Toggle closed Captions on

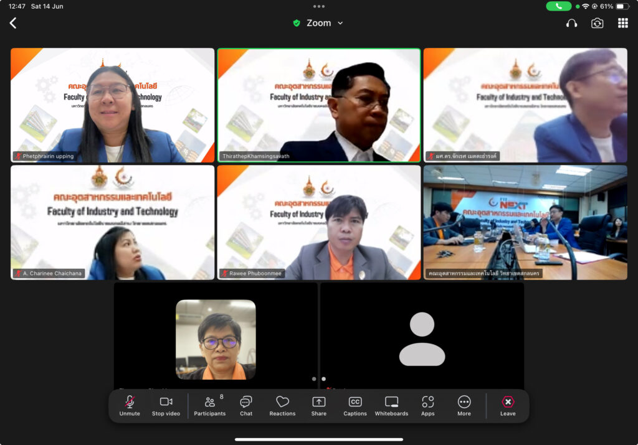pyautogui.click(x=355, y=406)
